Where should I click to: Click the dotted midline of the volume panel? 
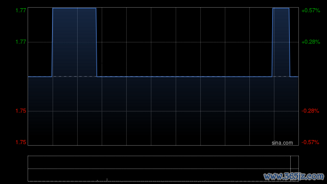pyautogui.click(x=163, y=168)
